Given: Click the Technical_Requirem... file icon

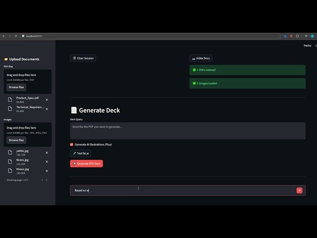Looking at the screenshot, I should 10,109.
